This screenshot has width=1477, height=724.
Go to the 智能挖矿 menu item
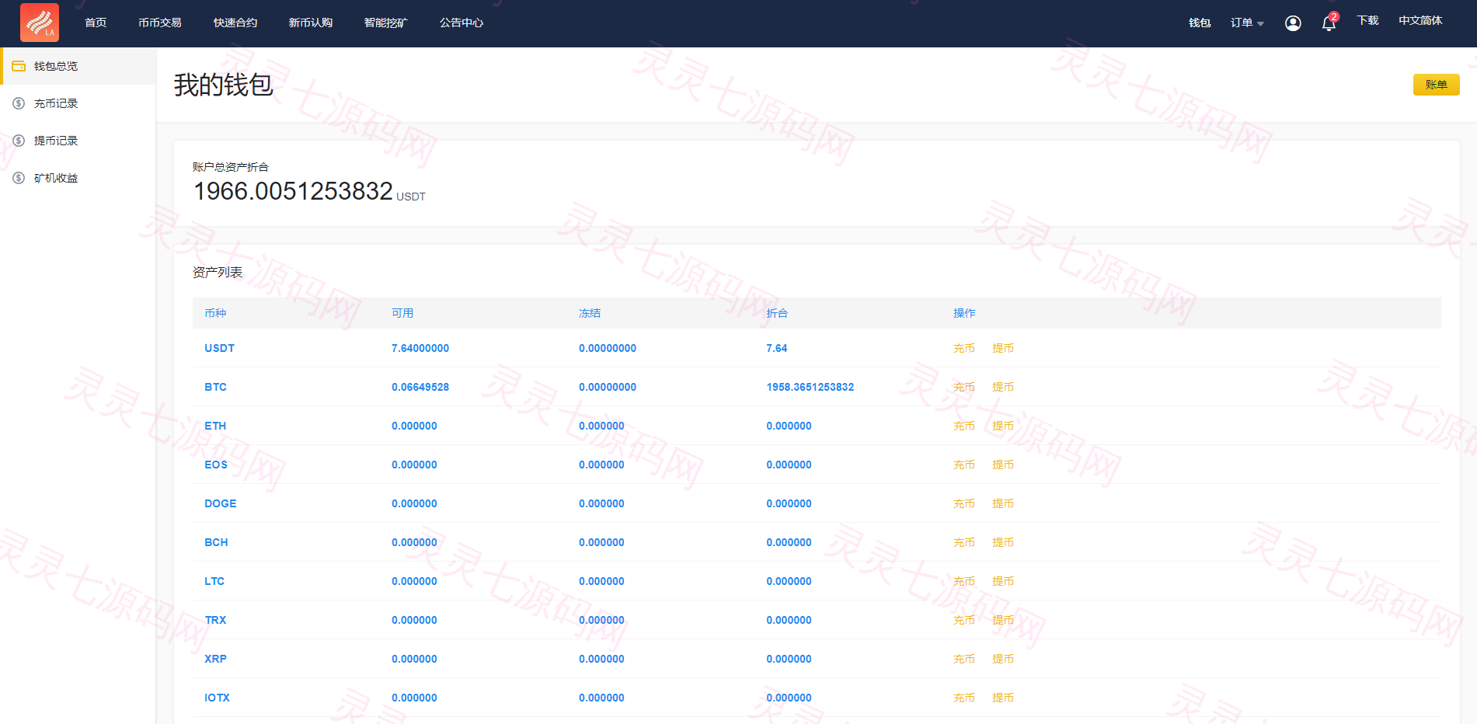tap(386, 23)
